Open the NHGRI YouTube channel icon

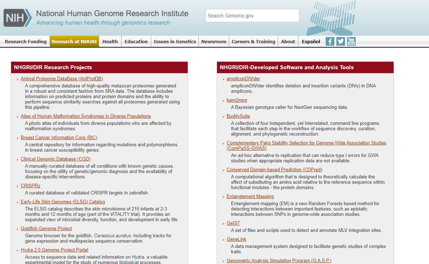point(351,41)
